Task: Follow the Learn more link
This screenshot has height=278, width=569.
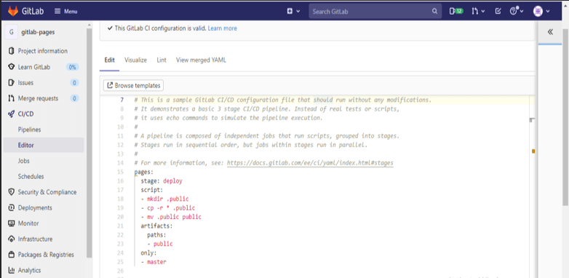Action: pos(223,28)
